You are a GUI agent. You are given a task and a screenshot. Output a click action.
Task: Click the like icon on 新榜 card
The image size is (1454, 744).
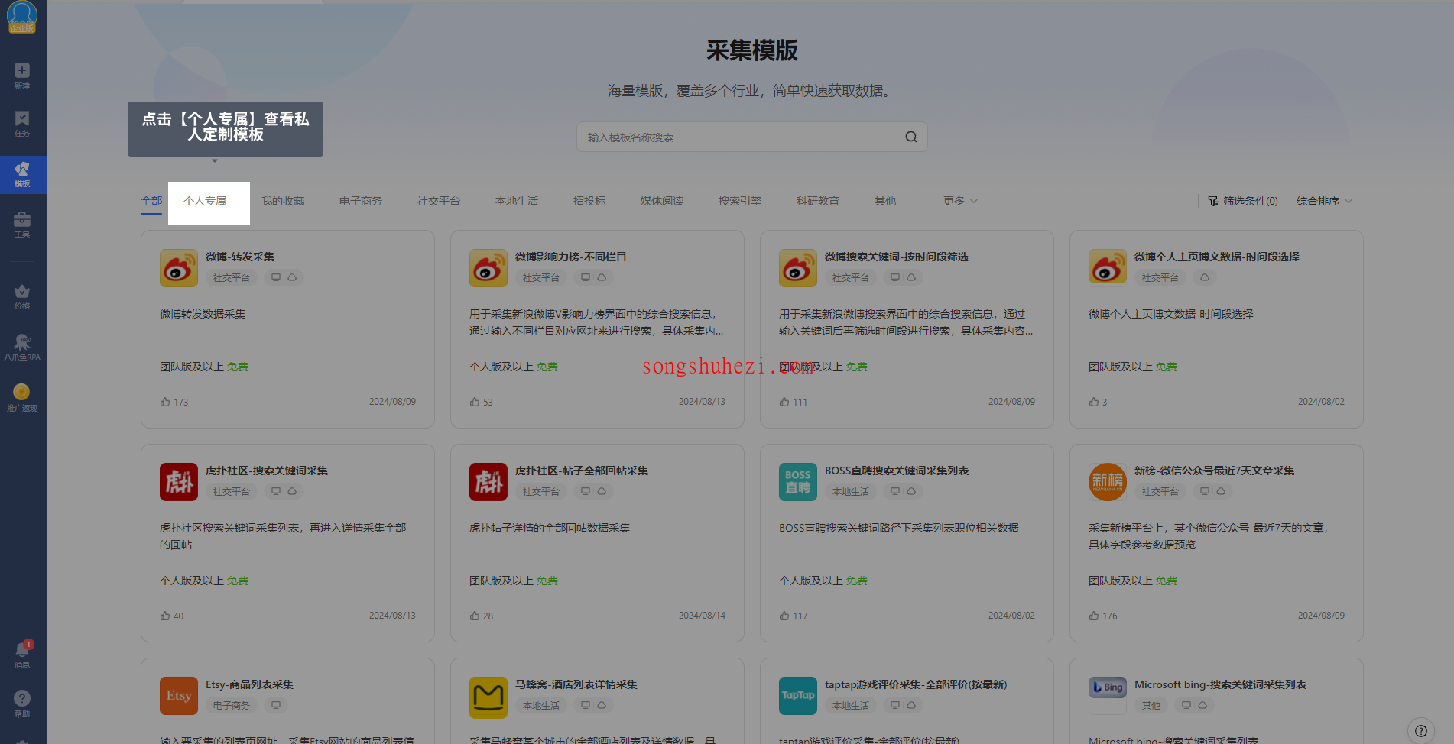(x=1094, y=616)
